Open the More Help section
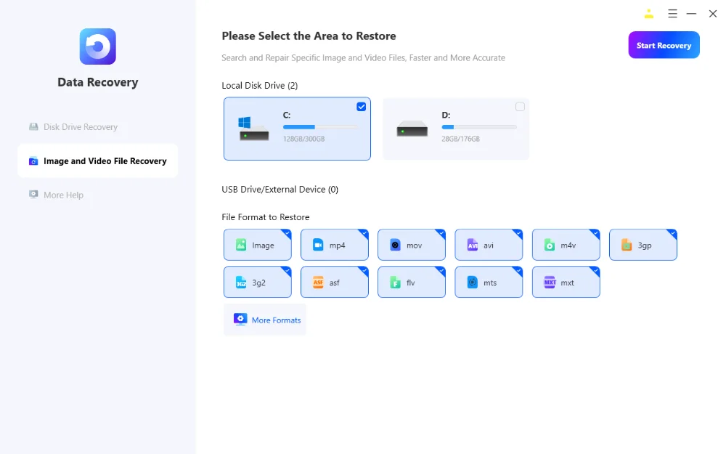 [63, 195]
